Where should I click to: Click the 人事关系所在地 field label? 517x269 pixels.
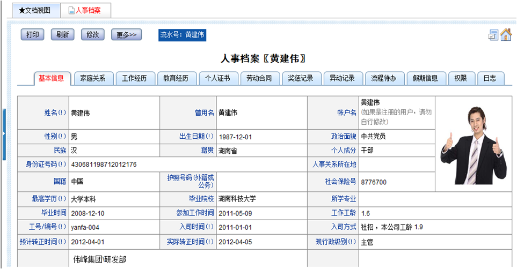tap(334, 164)
